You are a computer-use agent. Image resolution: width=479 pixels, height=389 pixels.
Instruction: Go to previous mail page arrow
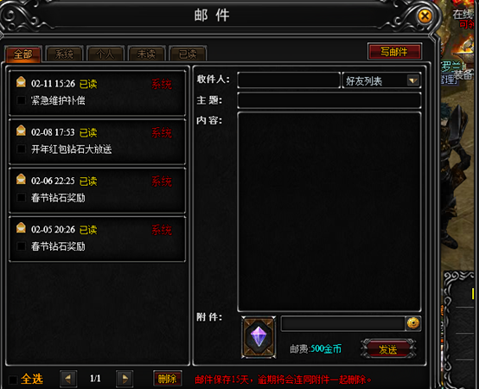click(68, 379)
